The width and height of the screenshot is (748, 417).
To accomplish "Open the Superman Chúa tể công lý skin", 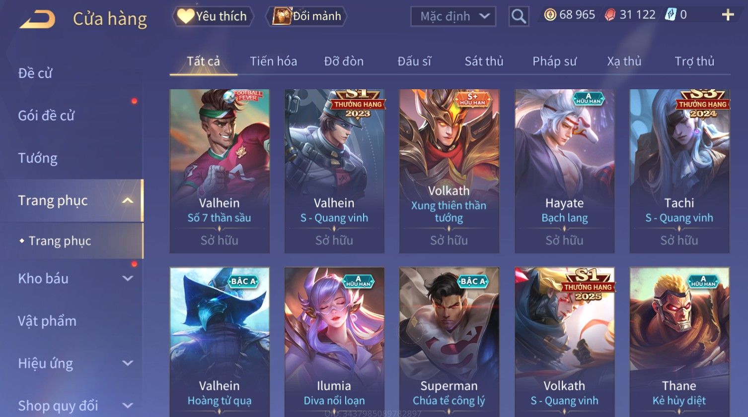I will coord(449,342).
